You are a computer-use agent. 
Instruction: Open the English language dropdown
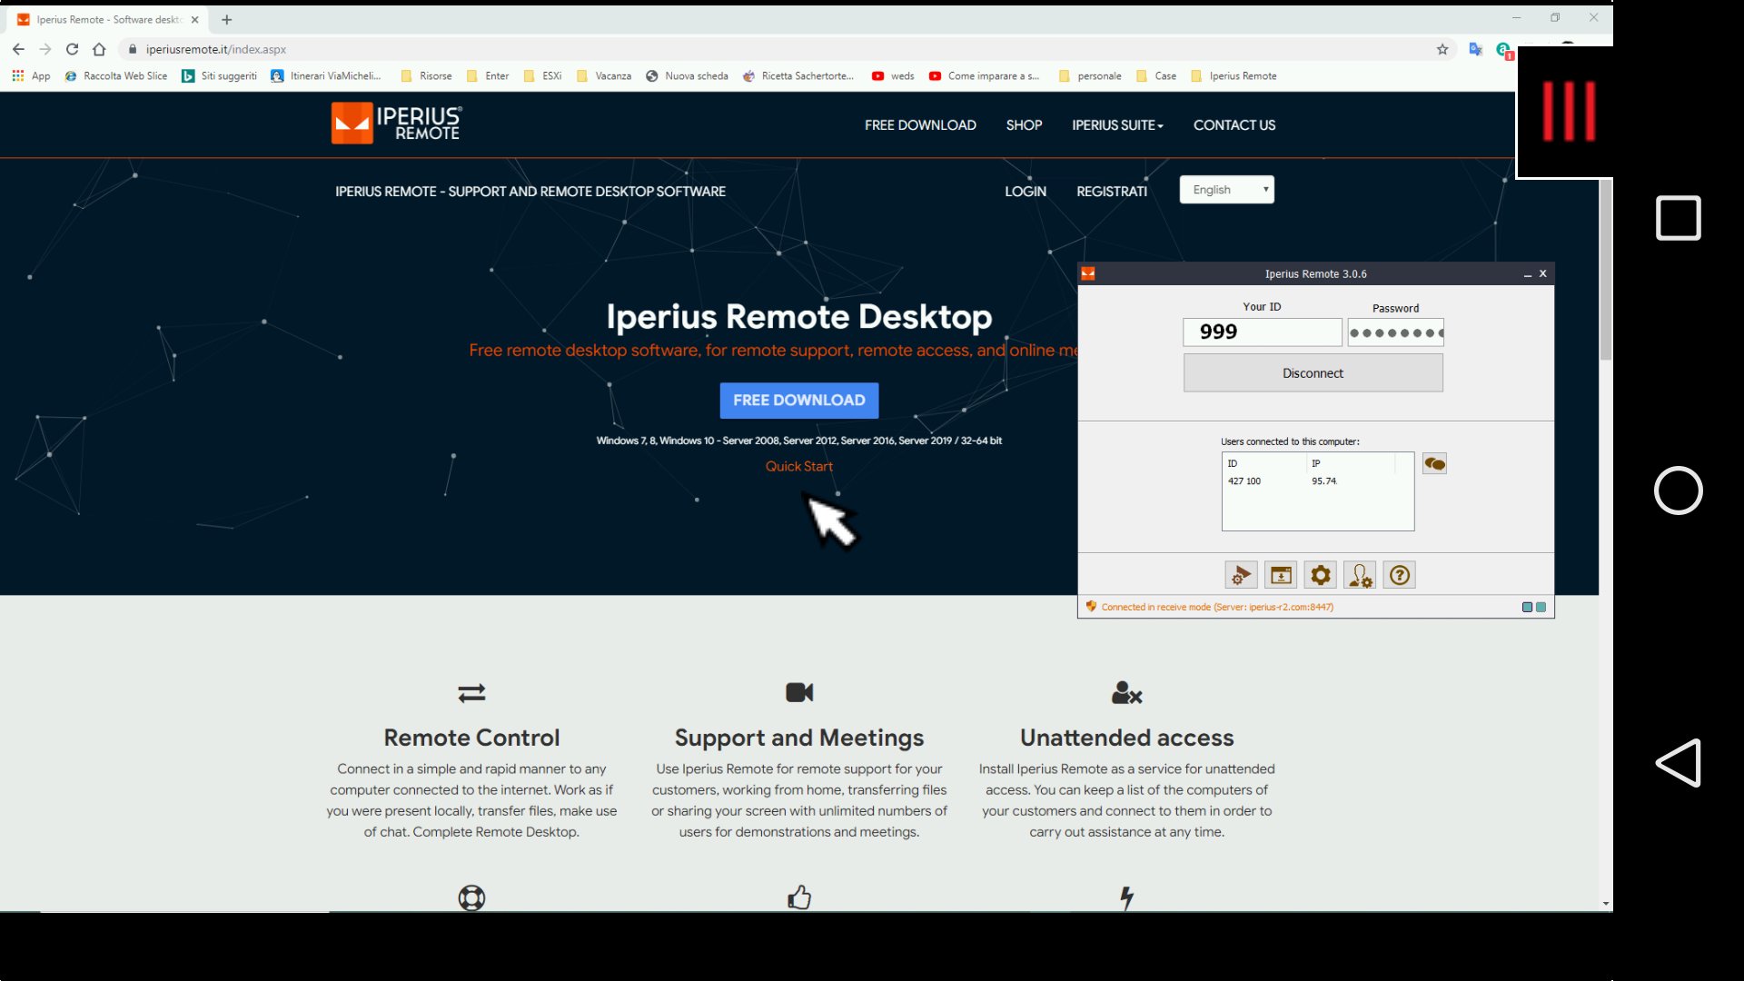[x=1226, y=189]
